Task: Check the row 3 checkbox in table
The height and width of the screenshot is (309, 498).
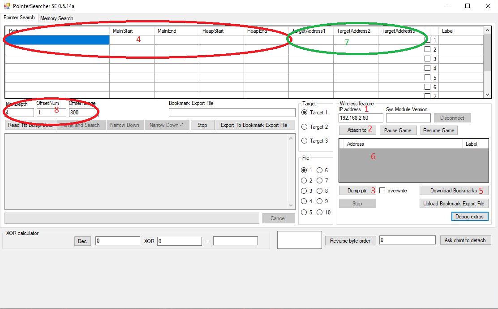Action: point(427,59)
